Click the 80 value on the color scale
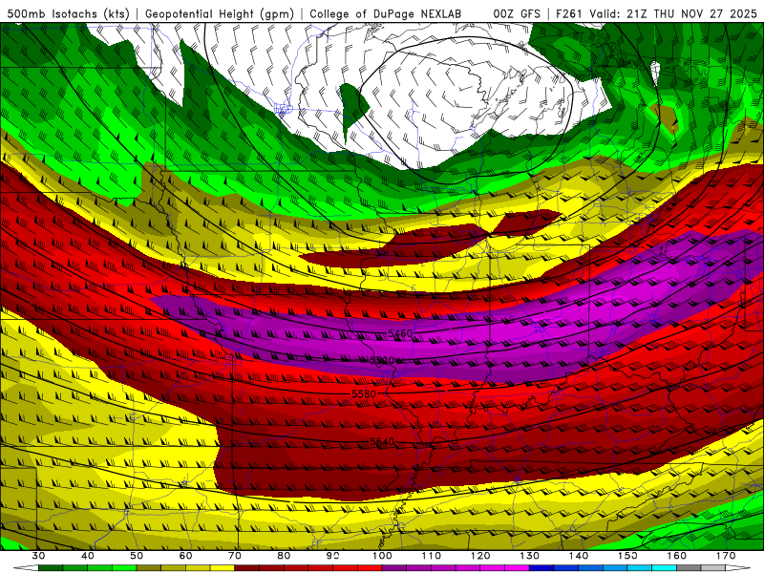764x573 pixels. pos(284,556)
